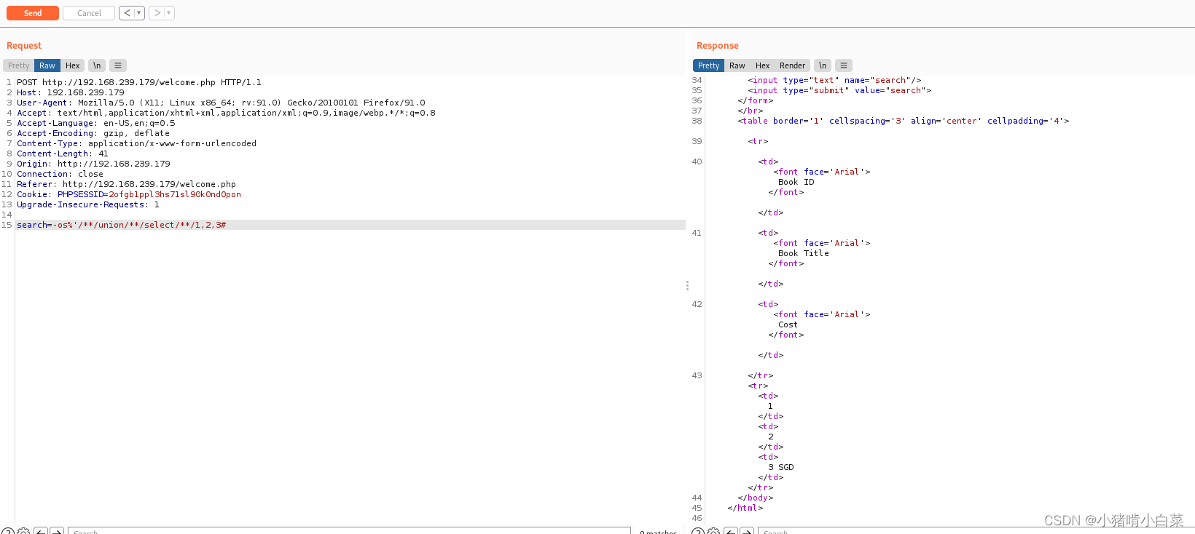Click the orange Send button

point(33,13)
